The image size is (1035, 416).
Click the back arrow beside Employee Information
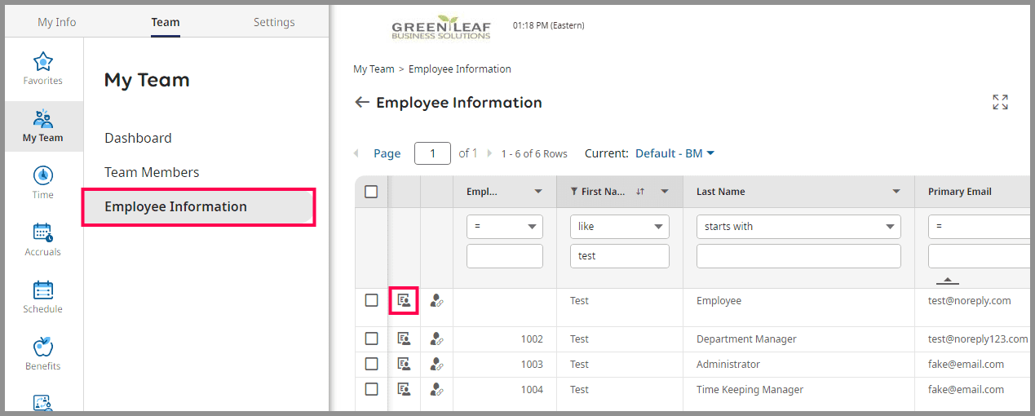(361, 103)
